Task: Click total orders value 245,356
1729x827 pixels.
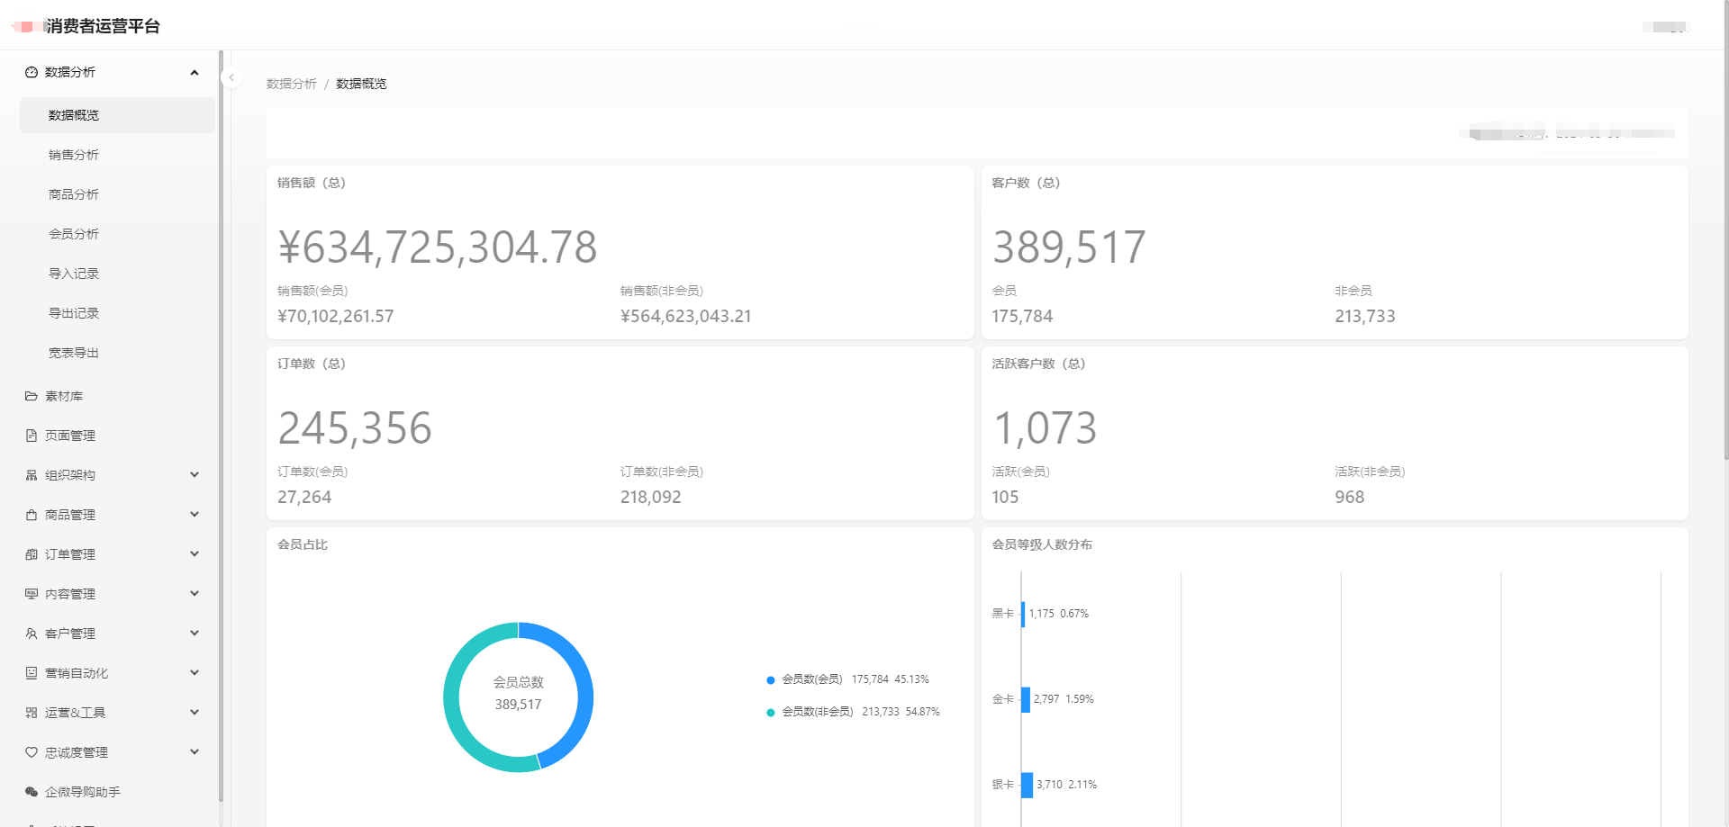Action: click(355, 428)
